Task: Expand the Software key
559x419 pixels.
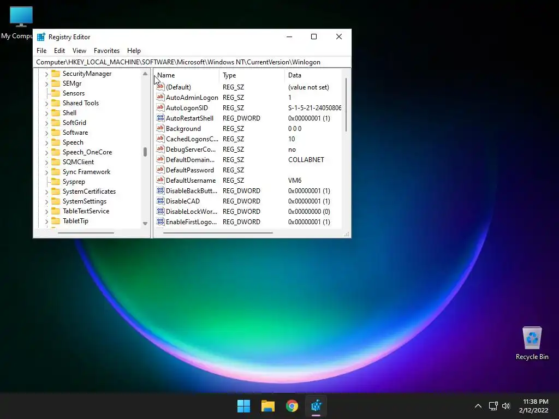Action: [x=46, y=133]
